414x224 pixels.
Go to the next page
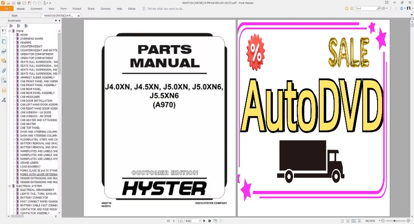tap(204, 221)
